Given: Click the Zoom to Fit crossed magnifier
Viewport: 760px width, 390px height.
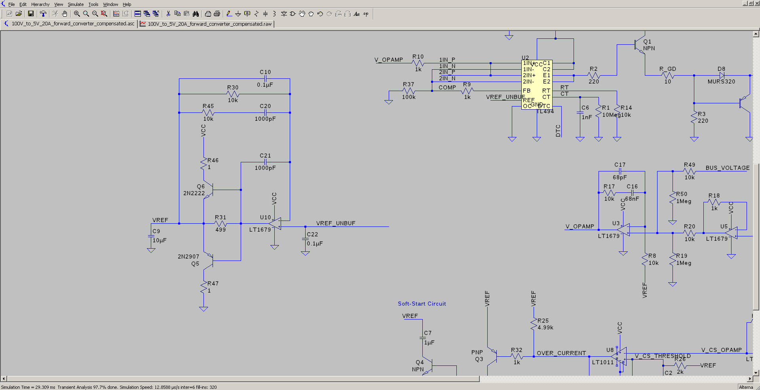Looking at the screenshot, I should tap(104, 14).
